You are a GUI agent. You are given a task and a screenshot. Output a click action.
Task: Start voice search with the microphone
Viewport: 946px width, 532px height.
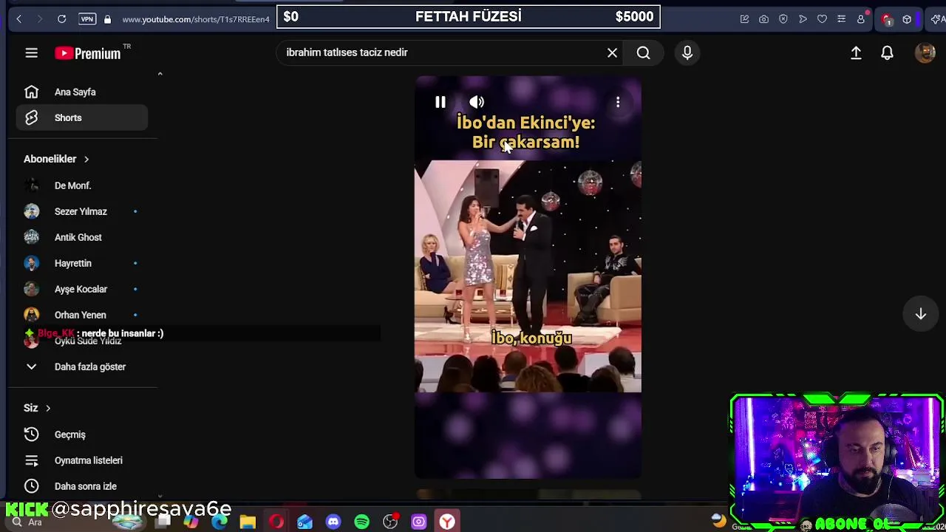687,52
